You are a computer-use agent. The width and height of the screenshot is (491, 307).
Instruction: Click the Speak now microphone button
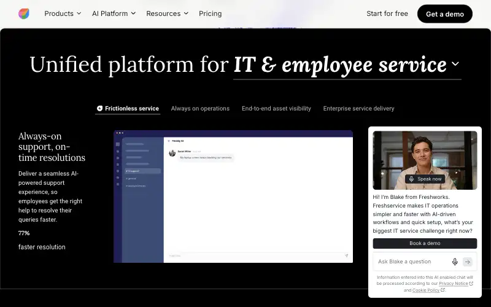click(x=425, y=179)
